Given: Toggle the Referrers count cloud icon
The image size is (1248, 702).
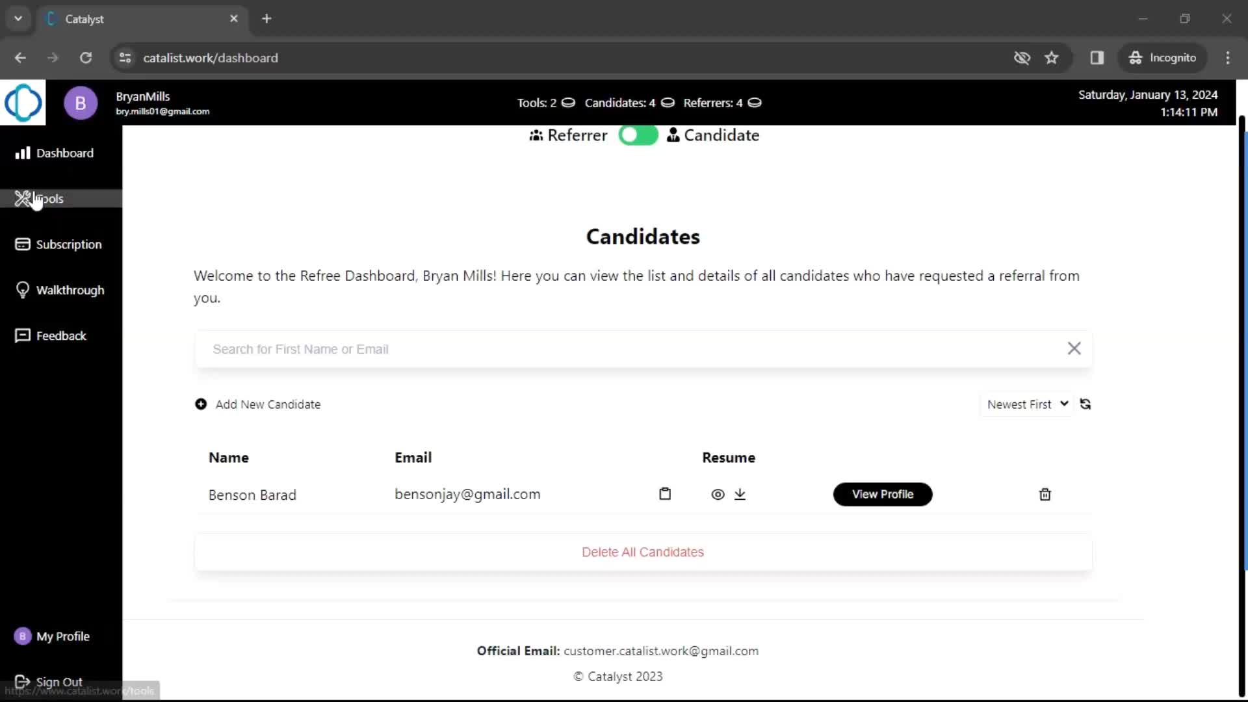Looking at the screenshot, I should pos(754,103).
